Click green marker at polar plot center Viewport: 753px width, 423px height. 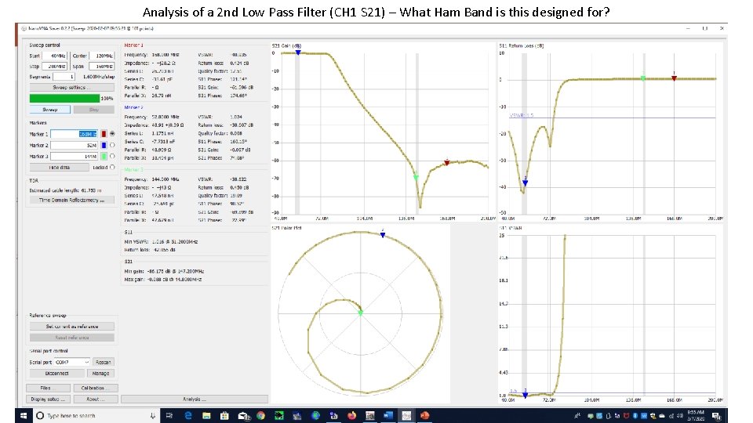coord(361,313)
